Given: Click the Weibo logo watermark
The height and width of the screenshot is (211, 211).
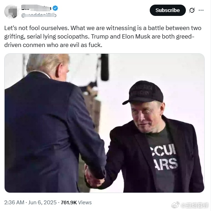Looking at the screenshot, I should (x=175, y=205).
